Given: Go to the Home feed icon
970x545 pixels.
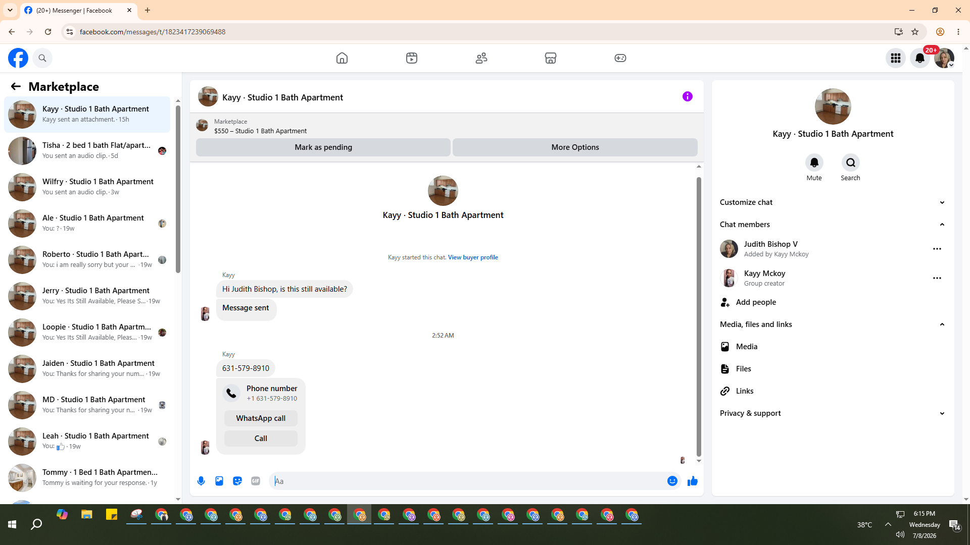Looking at the screenshot, I should [x=342, y=58].
